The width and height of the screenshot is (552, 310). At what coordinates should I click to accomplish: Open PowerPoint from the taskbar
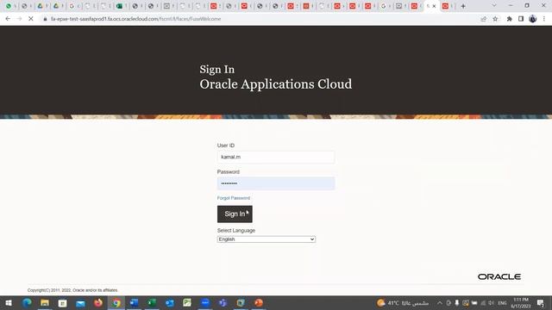tap(259, 303)
